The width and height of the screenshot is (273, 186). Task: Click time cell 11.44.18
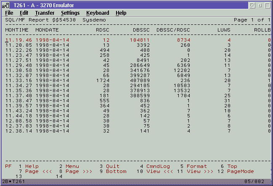point(19,116)
